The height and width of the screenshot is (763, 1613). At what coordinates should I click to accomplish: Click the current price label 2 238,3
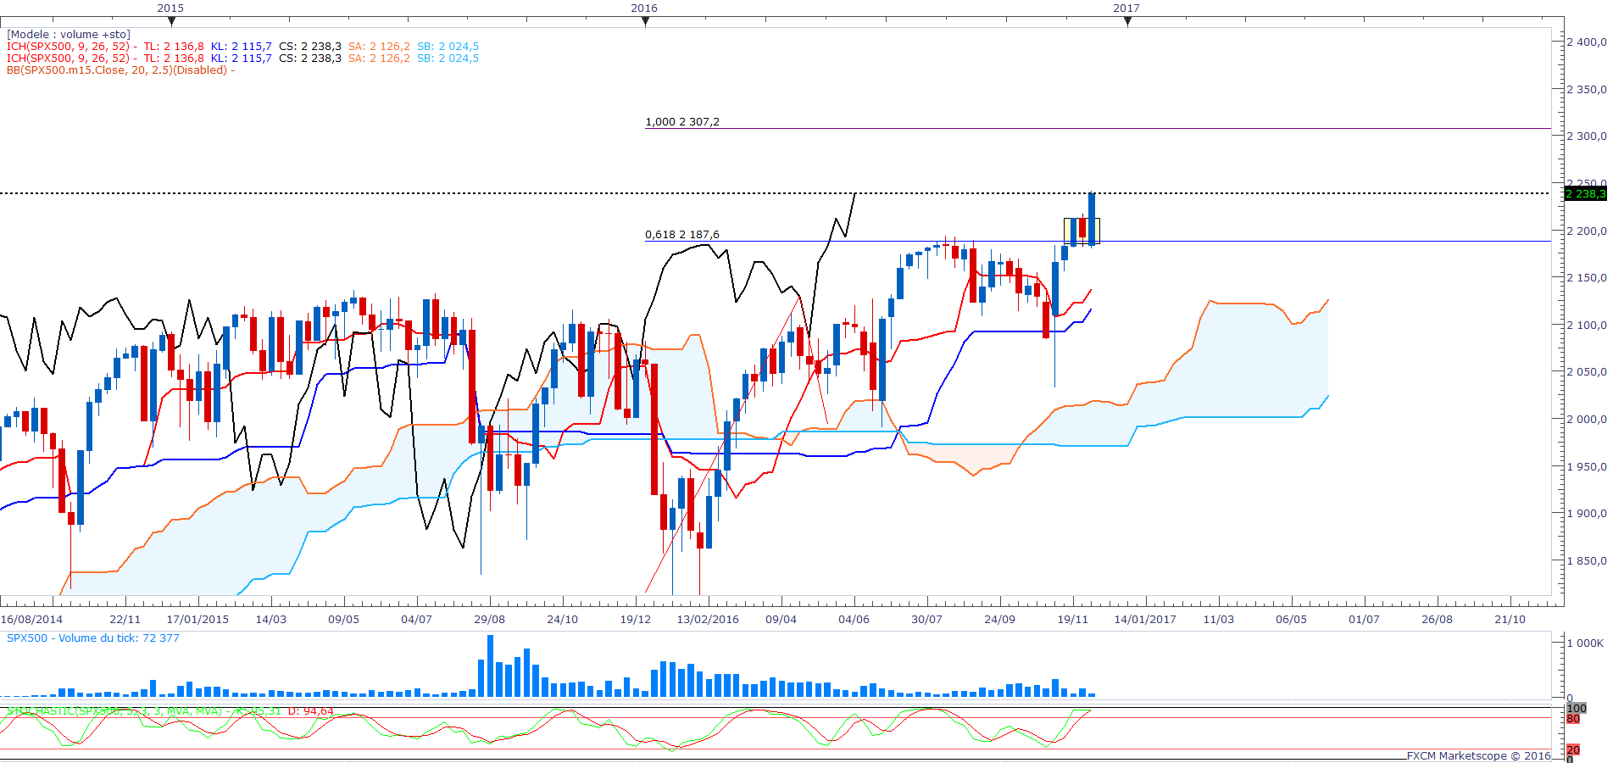click(x=1584, y=194)
